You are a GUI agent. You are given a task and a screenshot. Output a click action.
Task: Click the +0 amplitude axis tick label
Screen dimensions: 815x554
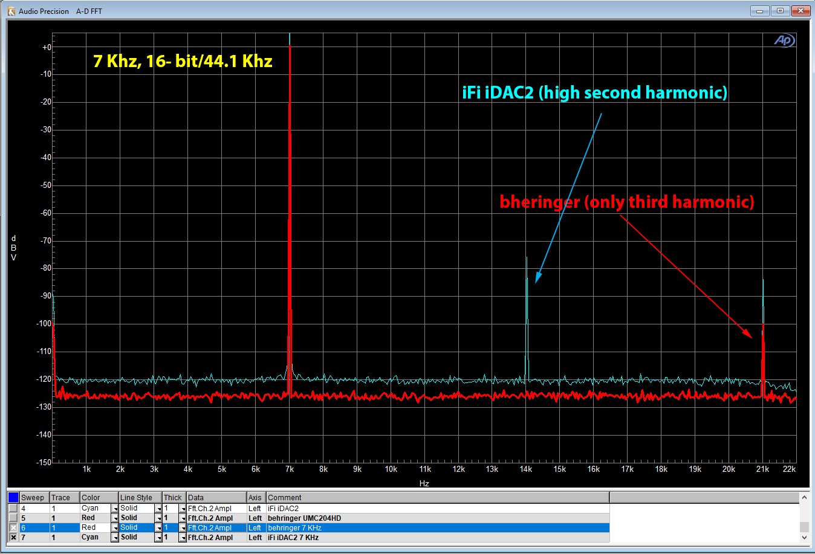click(x=47, y=47)
